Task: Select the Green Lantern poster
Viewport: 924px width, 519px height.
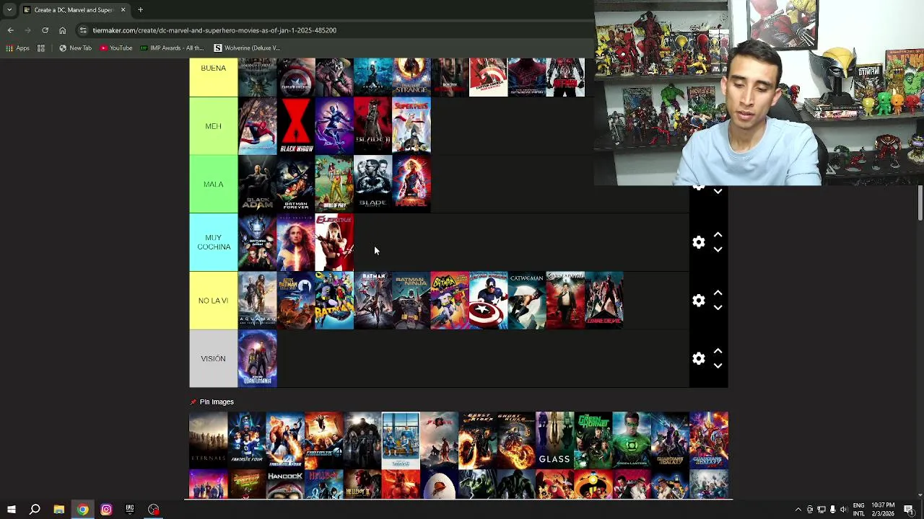Action: (x=632, y=440)
